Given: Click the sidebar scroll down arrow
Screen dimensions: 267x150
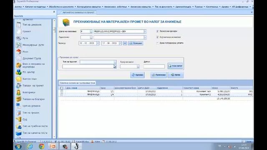Looking at the screenshot, I should click(54, 137).
